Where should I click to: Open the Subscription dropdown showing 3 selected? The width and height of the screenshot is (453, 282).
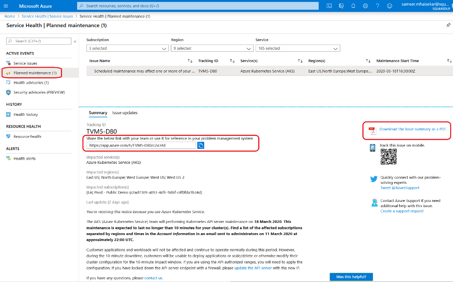pos(127,48)
